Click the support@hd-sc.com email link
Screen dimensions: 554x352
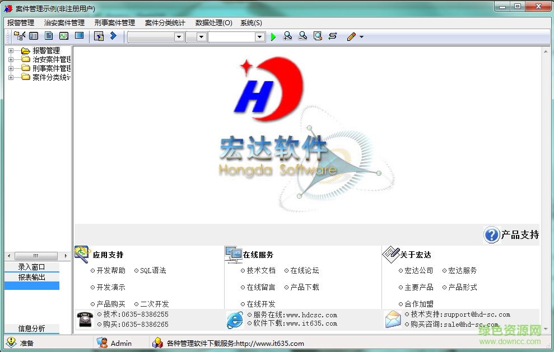point(477,314)
